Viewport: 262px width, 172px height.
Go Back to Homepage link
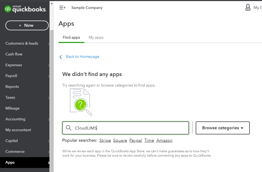[x=83, y=57]
